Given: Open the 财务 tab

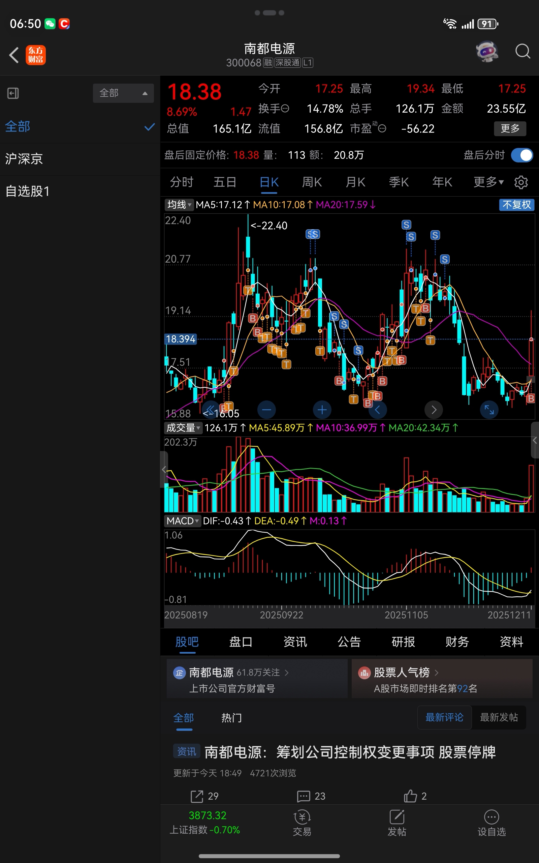Looking at the screenshot, I should tap(457, 642).
